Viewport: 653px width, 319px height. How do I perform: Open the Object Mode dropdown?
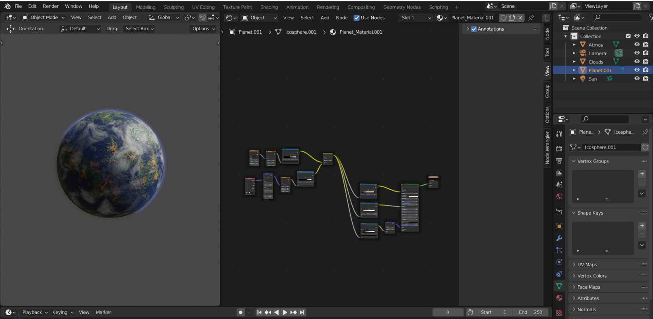pos(43,17)
